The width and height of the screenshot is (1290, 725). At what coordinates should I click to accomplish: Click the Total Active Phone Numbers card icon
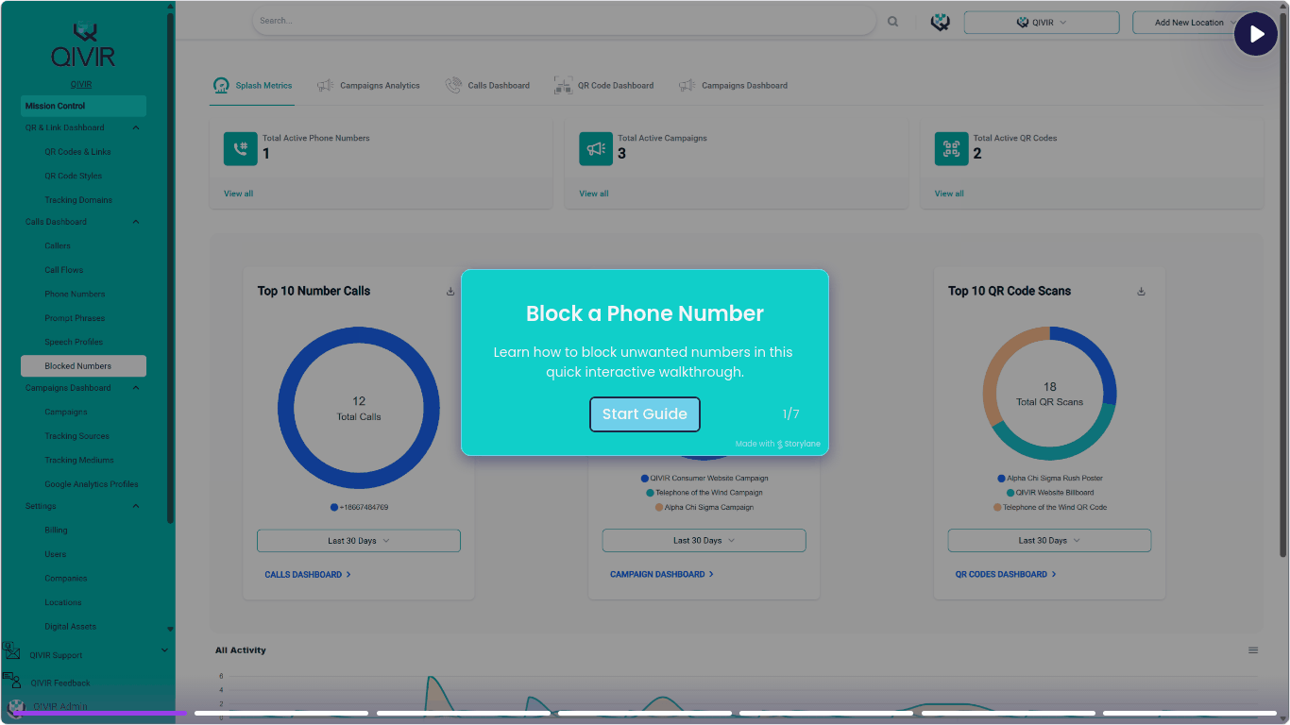240,148
